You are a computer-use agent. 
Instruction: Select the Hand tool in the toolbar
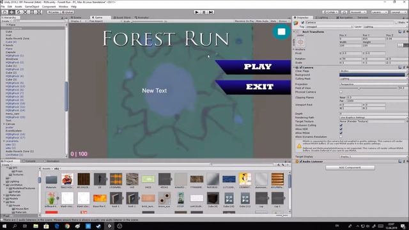click(x=4, y=12)
